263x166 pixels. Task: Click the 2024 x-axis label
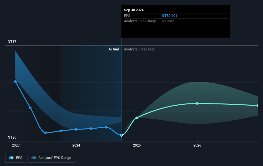[x=76, y=145]
